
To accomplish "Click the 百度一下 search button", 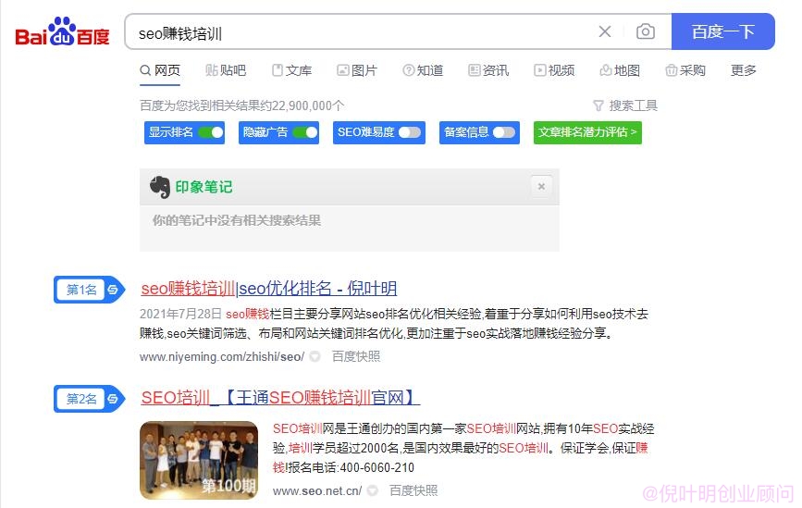I will [x=722, y=31].
